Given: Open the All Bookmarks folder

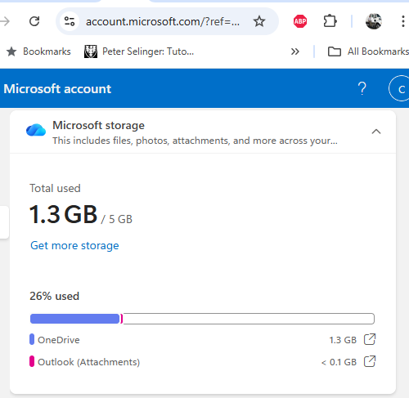Looking at the screenshot, I should click(368, 51).
